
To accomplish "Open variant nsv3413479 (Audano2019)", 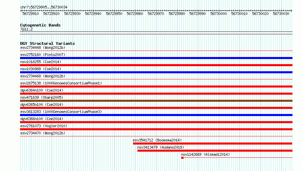I will [x=161, y=147].
